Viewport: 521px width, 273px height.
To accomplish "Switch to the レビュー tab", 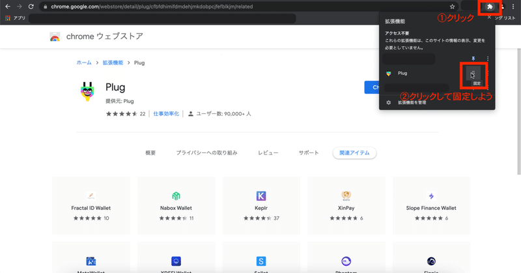I will coord(268,152).
